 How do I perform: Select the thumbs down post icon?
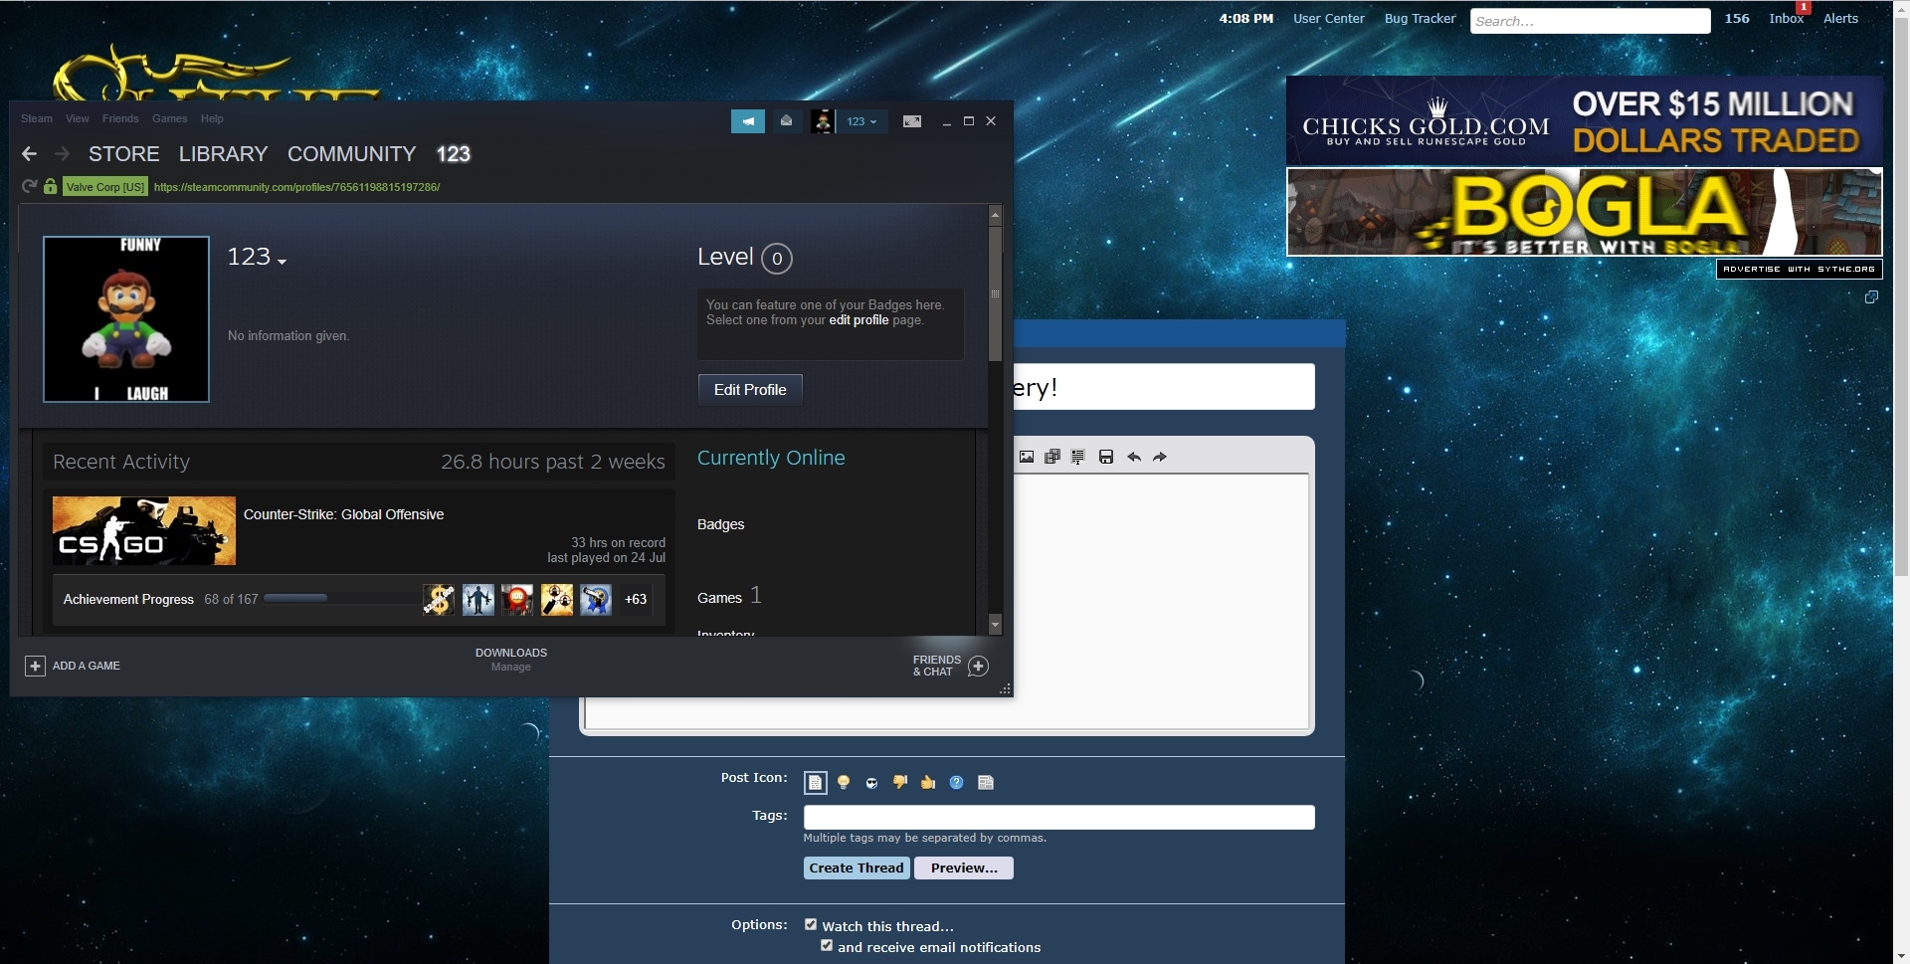[x=900, y=783]
